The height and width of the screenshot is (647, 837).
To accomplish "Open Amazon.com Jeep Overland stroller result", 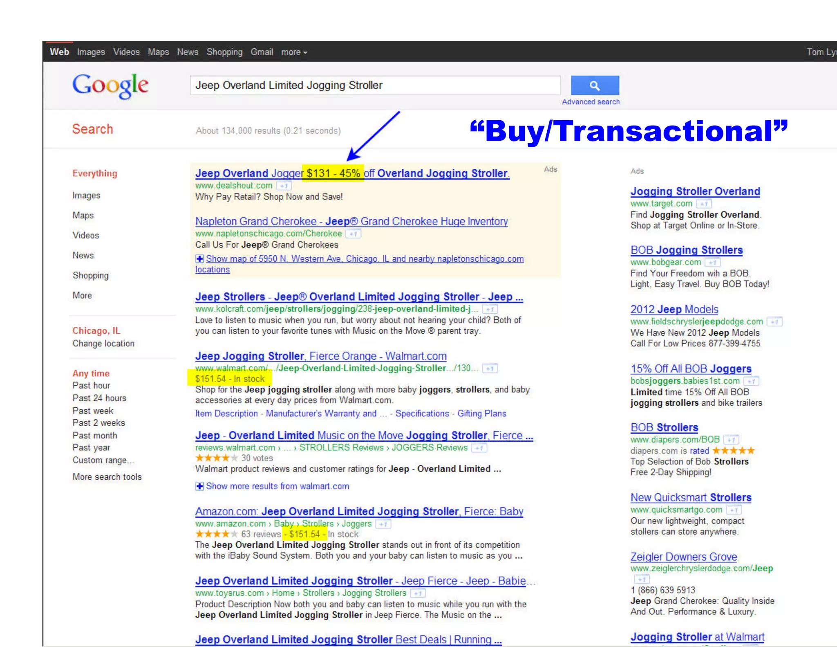I will tap(359, 512).
